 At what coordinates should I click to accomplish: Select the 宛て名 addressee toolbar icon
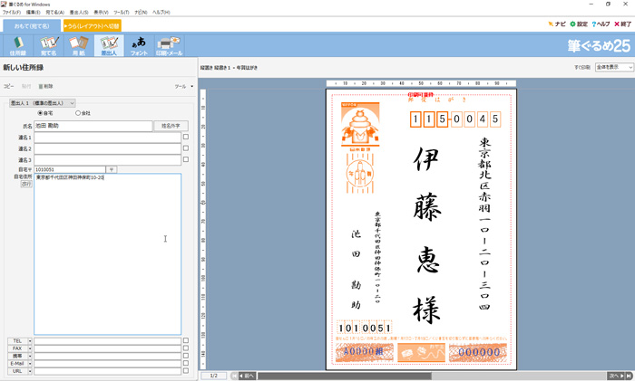point(47,45)
